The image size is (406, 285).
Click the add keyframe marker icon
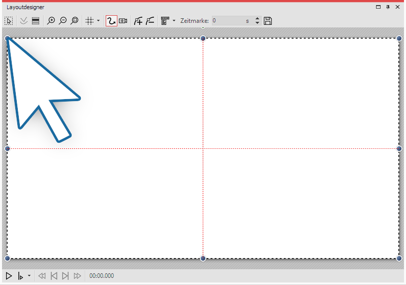click(x=138, y=21)
